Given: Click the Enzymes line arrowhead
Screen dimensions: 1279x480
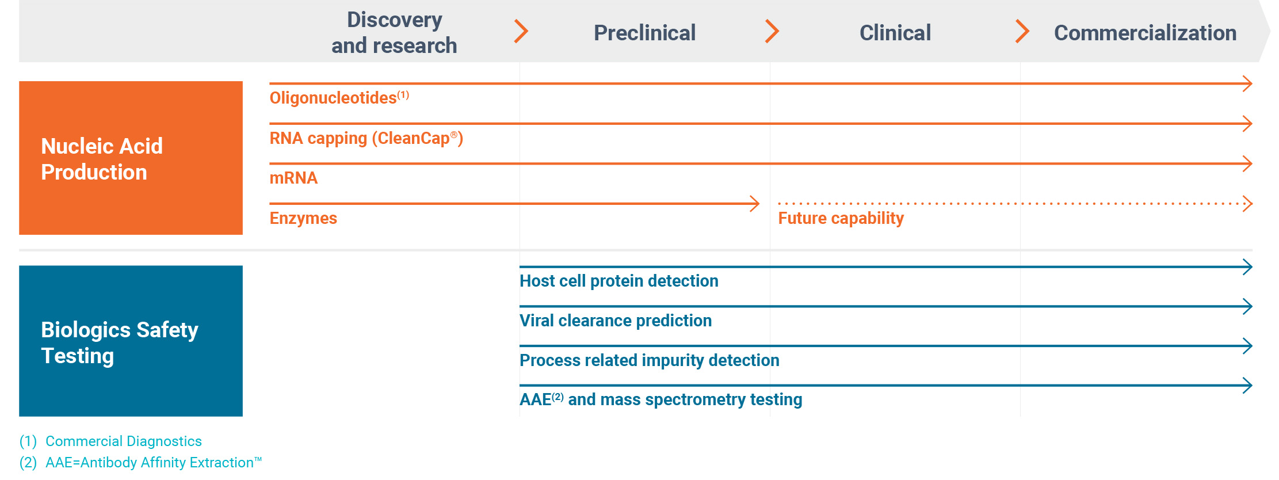Looking at the screenshot, I should click(x=754, y=204).
